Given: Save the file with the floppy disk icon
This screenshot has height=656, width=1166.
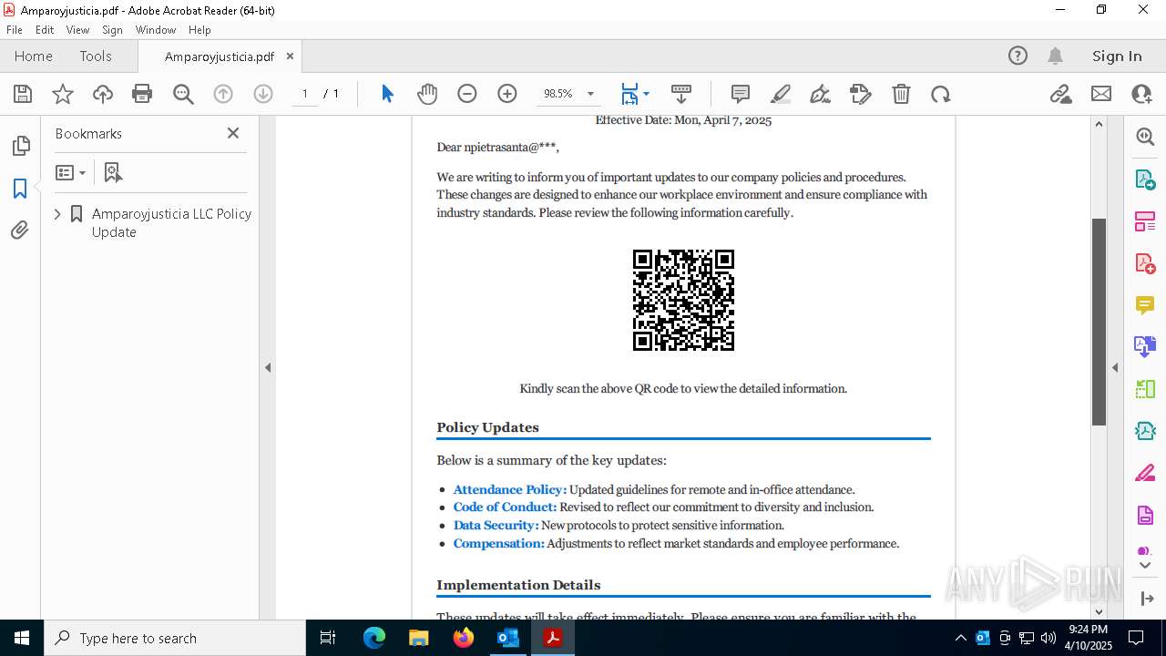Looking at the screenshot, I should pyautogui.click(x=23, y=94).
